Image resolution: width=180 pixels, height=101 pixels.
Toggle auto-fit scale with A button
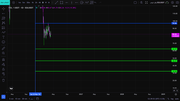(x=174, y=91)
